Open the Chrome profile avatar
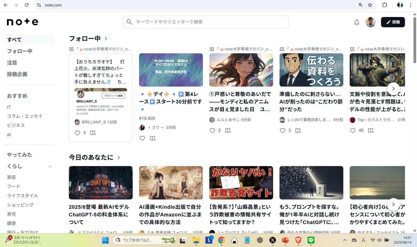 click(x=400, y=5)
